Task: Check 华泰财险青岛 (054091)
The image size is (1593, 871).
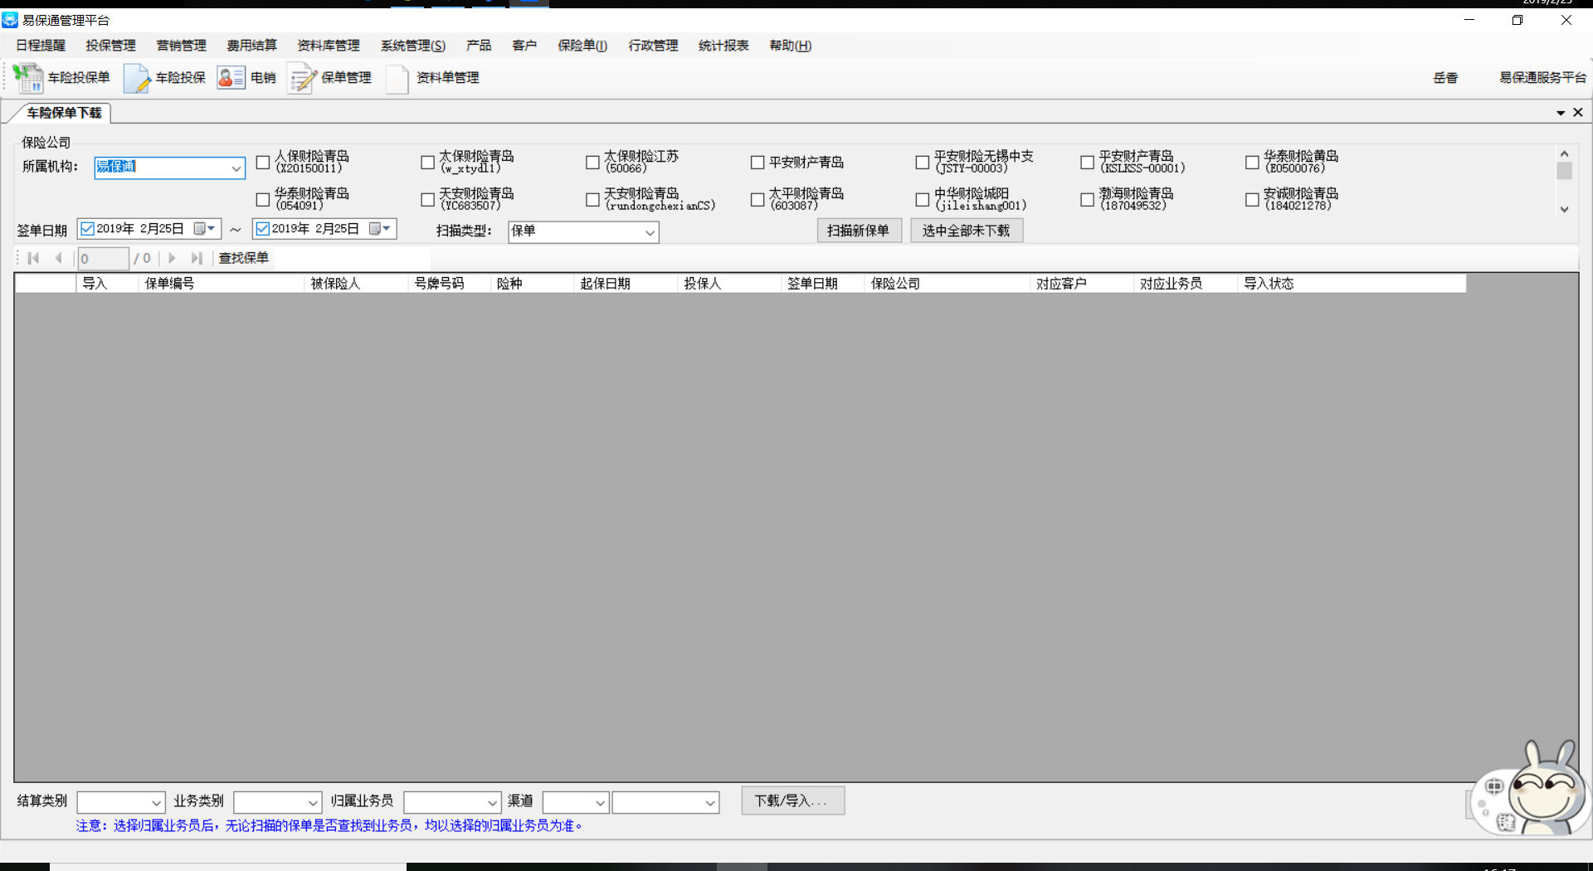Action: coord(263,200)
